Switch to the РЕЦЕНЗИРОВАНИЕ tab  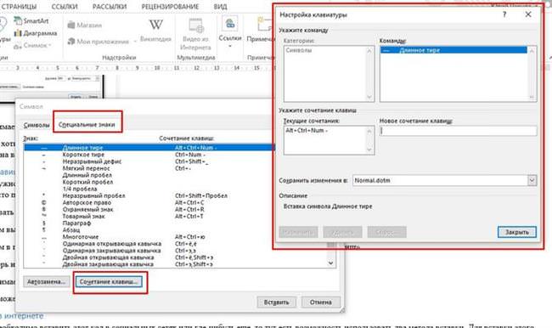pos(170,7)
